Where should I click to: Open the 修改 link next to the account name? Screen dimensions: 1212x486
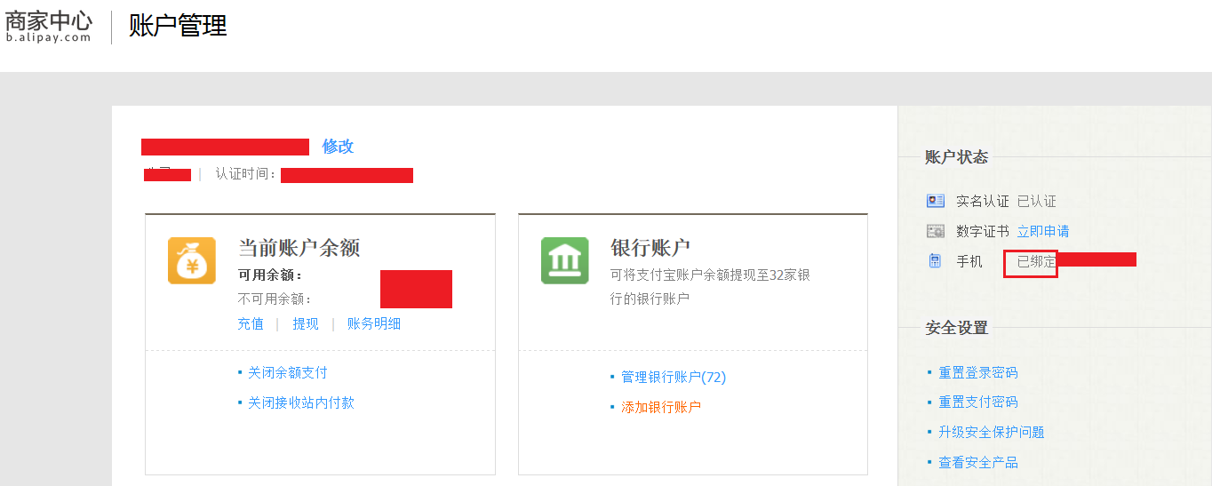point(338,147)
